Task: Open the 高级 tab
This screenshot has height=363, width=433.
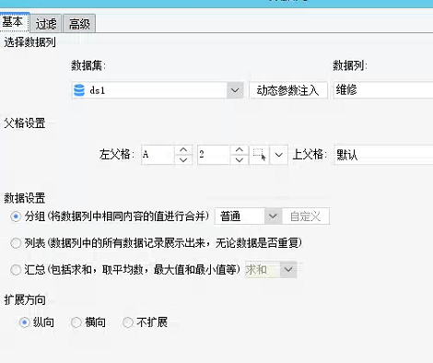Action: (79, 23)
